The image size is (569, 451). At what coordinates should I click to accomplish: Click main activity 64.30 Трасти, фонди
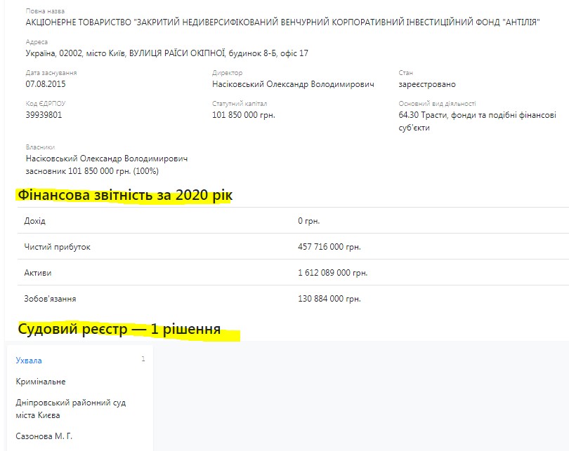click(477, 115)
